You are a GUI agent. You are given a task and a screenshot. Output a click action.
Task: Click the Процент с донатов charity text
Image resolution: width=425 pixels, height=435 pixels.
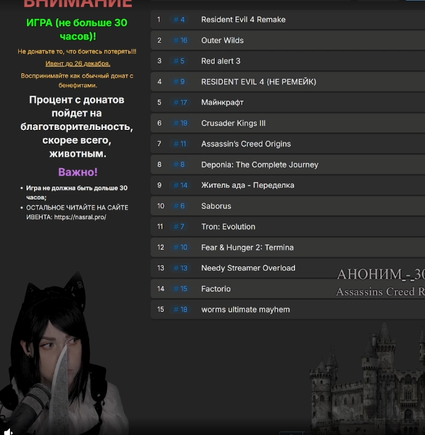pyautogui.click(x=77, y=127)
